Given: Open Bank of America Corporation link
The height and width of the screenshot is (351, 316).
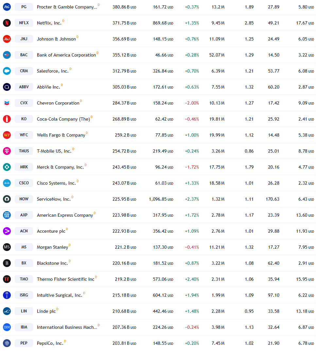Looking at the screenshot, I should (66, 55).
